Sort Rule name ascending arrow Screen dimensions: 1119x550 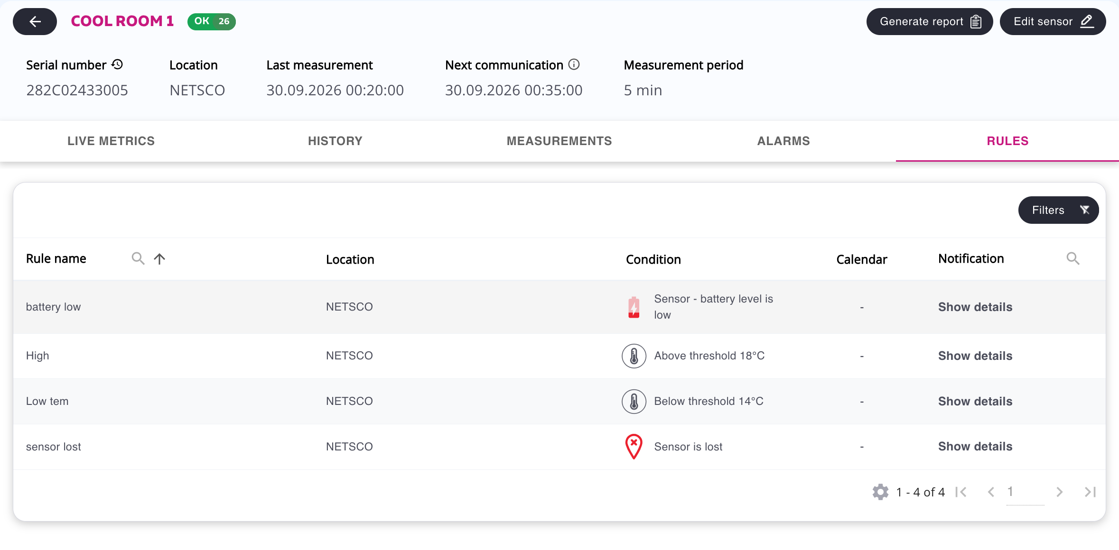click(x=159, y=258)
